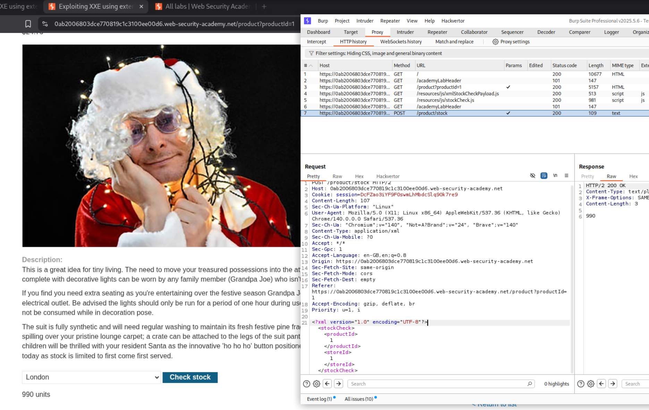Open Request editor hamburger options menu
This screenshot has width=649, height=410.
click(x=566, y=176)
